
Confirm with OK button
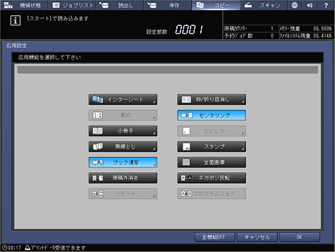tap(299, 237)
